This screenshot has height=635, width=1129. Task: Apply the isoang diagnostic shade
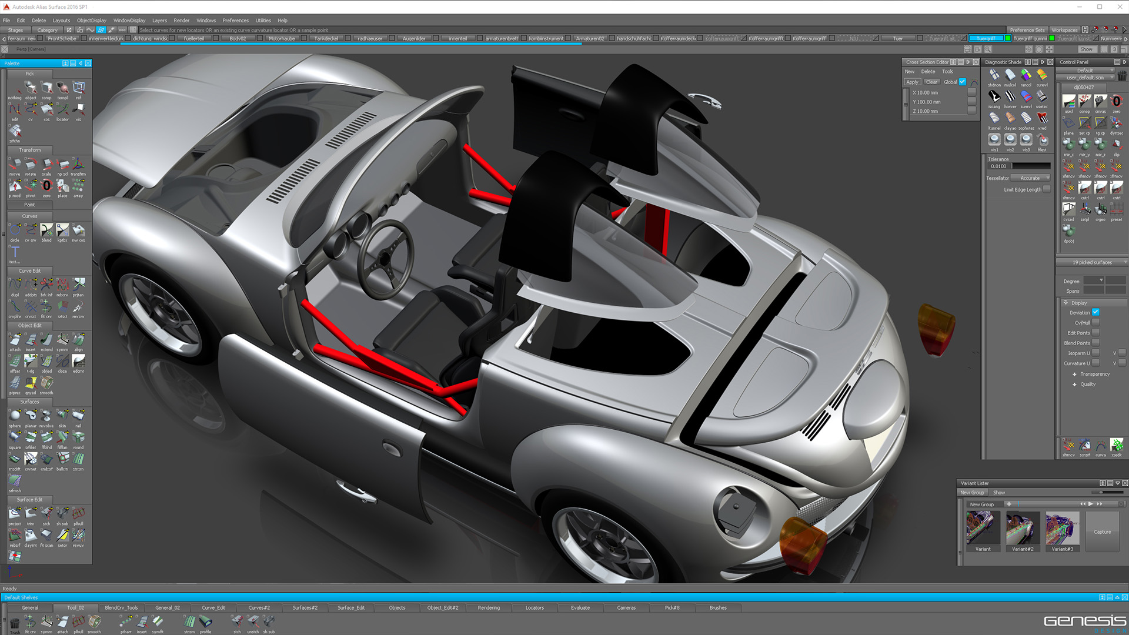994,98
